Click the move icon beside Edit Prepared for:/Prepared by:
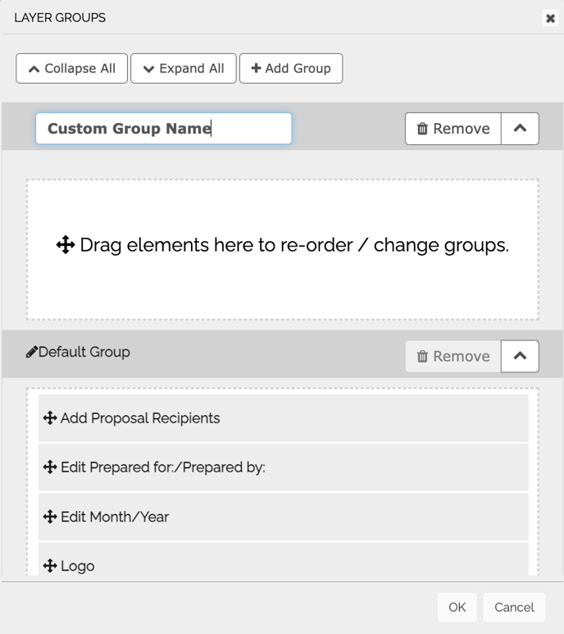Image resolution: width=564 pixels, height=634 pixels. [x=50, y=467]
